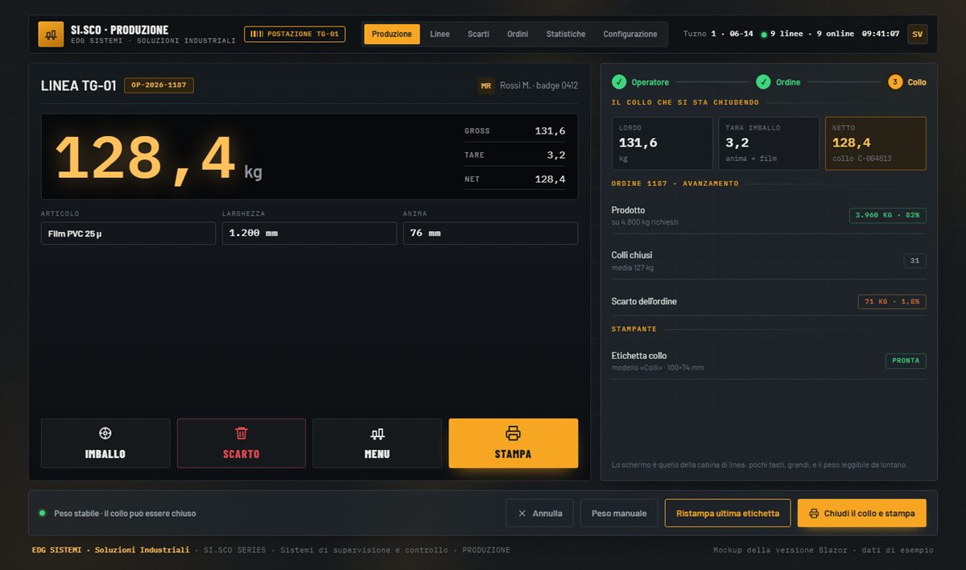
Task: Click the Imballo target icon
Action: pyautogui.click(x=105, y=433)
